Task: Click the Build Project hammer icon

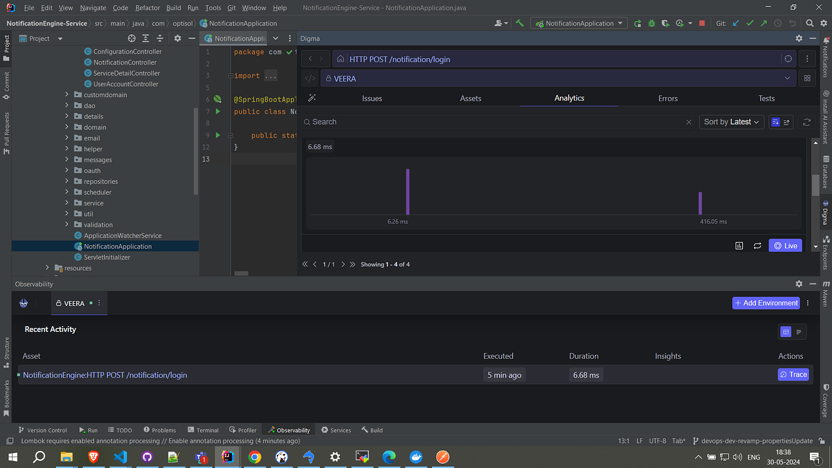Action: [519, 23]
